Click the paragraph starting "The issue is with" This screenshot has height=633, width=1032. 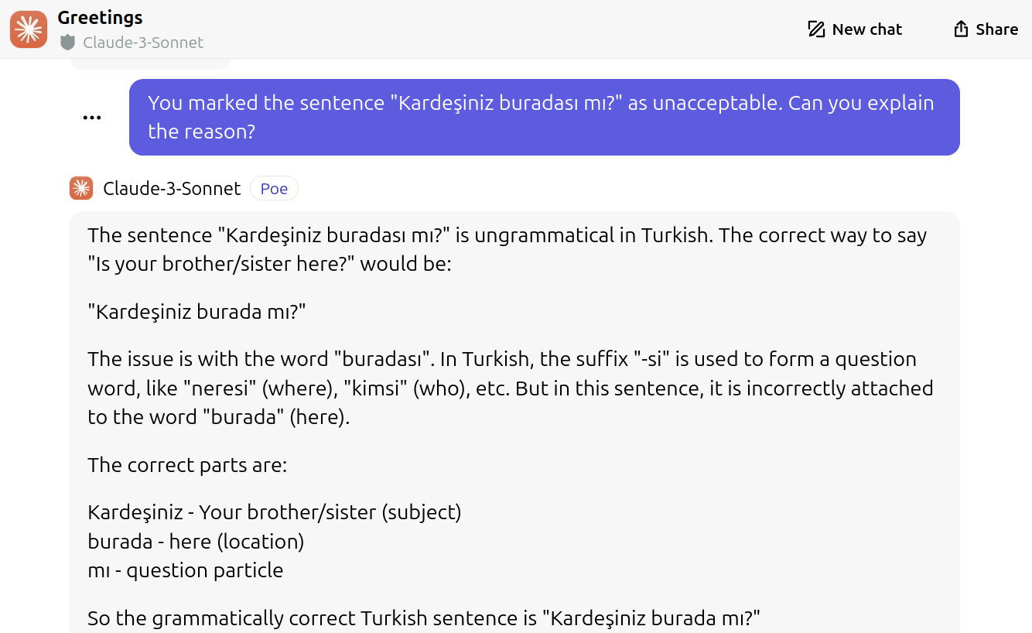510,388
